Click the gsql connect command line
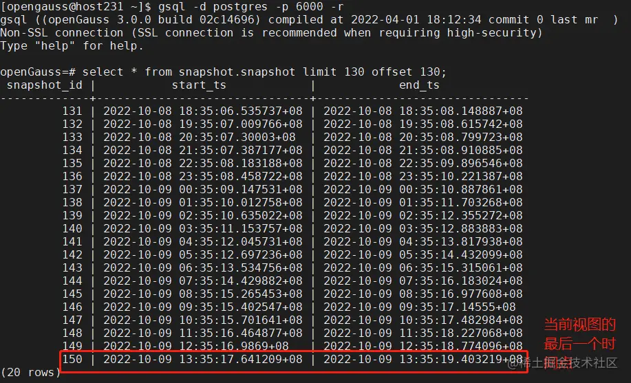This screenshot has width=631, height=383. click(x=172, y=6)
